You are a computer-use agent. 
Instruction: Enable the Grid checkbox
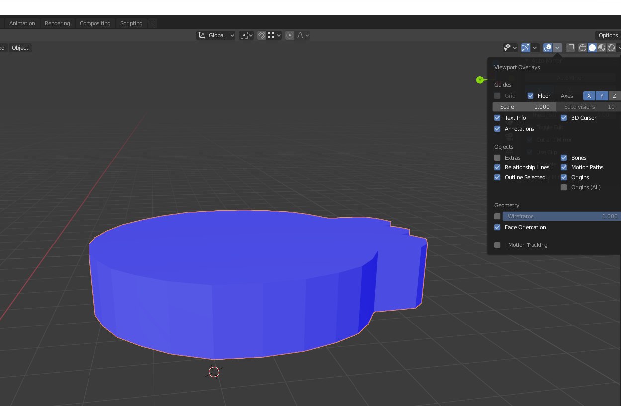click(x=497, y=96)
